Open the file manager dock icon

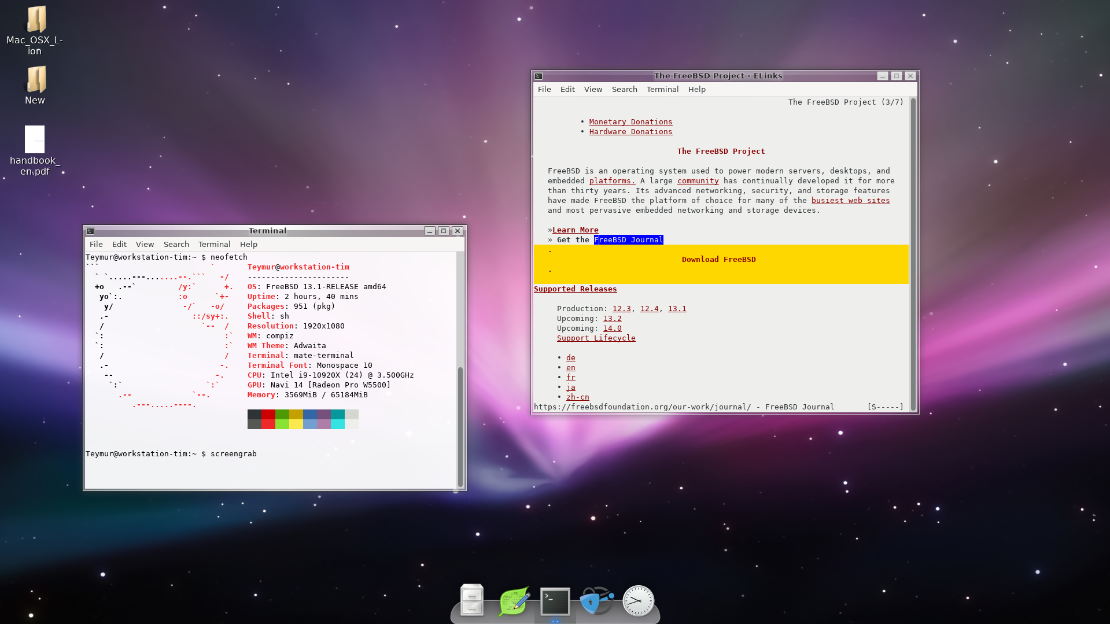click(x=471, y=600)
